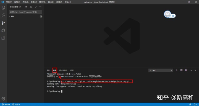Switch to the 终端 terminal tab
Image resolution: width=199 pixels, height=106 pixels.
(x=55, y=70)
